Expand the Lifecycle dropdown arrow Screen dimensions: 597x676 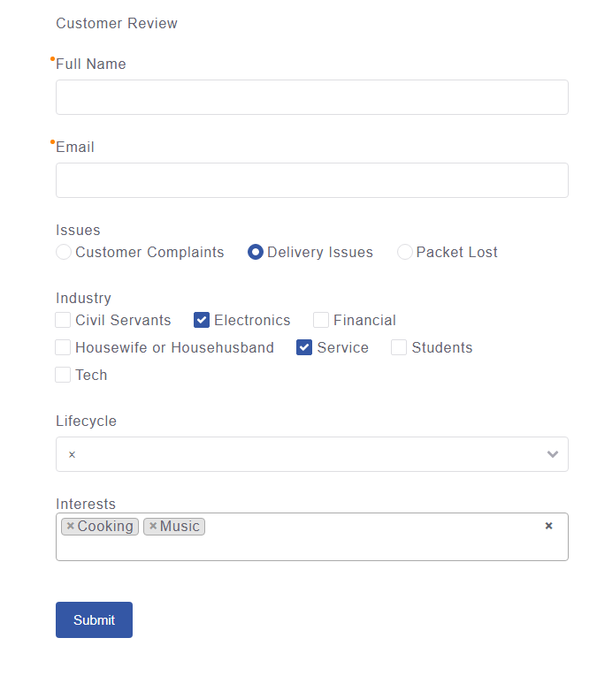coord(553,454)
